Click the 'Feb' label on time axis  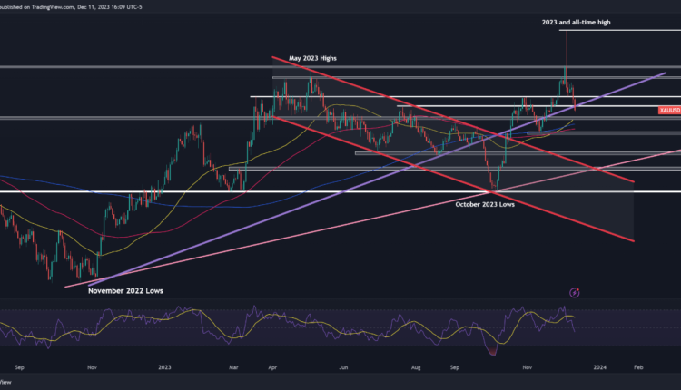637,368
